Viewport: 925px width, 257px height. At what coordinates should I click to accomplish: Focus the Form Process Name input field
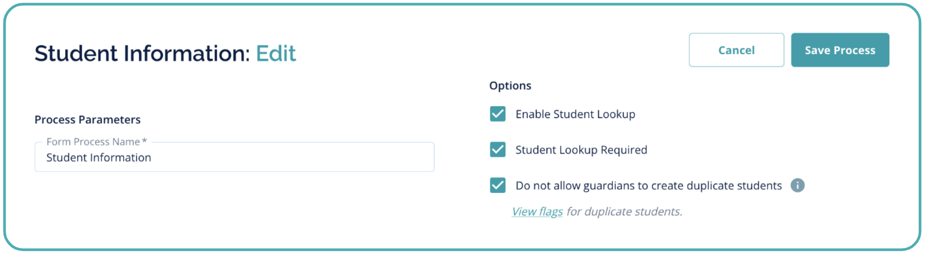click(x=234, y=158)
